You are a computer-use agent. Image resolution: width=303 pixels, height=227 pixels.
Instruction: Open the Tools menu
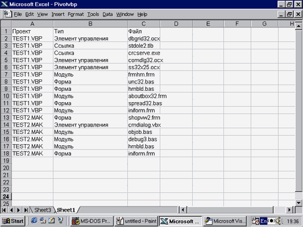[93, 14]
